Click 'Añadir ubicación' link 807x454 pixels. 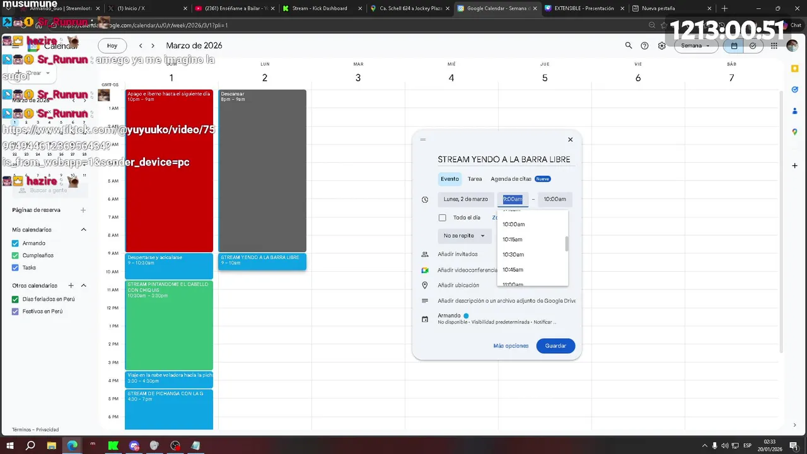point(458,285)
